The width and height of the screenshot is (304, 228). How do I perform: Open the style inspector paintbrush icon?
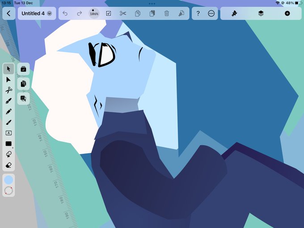234,13
